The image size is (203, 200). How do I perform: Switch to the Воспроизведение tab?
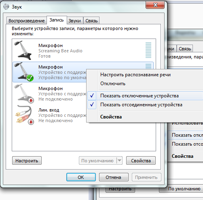(x=26, y=21)
